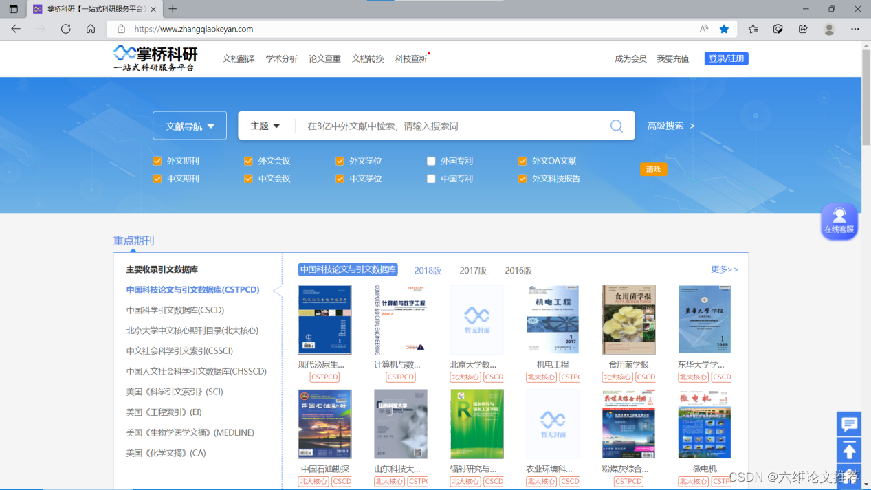
Task: Click the 掌桥科研 site logo
Action: (155, 58)
